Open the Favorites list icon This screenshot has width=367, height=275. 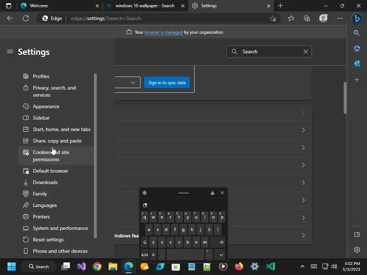(291, 18)
